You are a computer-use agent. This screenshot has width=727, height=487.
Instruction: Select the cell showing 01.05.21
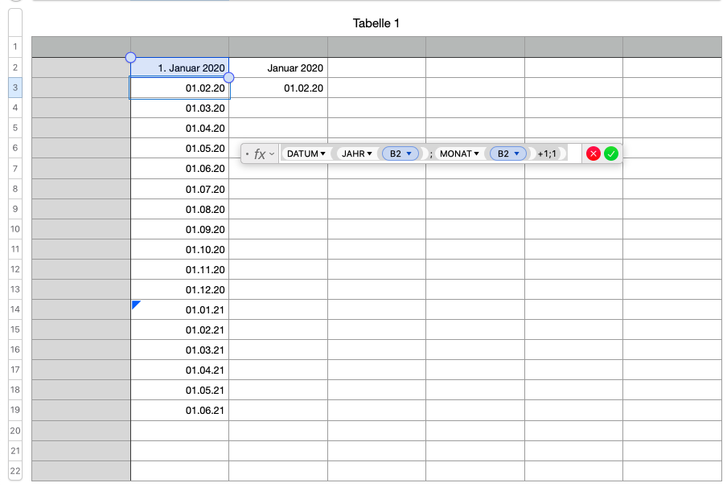(180, 390)
